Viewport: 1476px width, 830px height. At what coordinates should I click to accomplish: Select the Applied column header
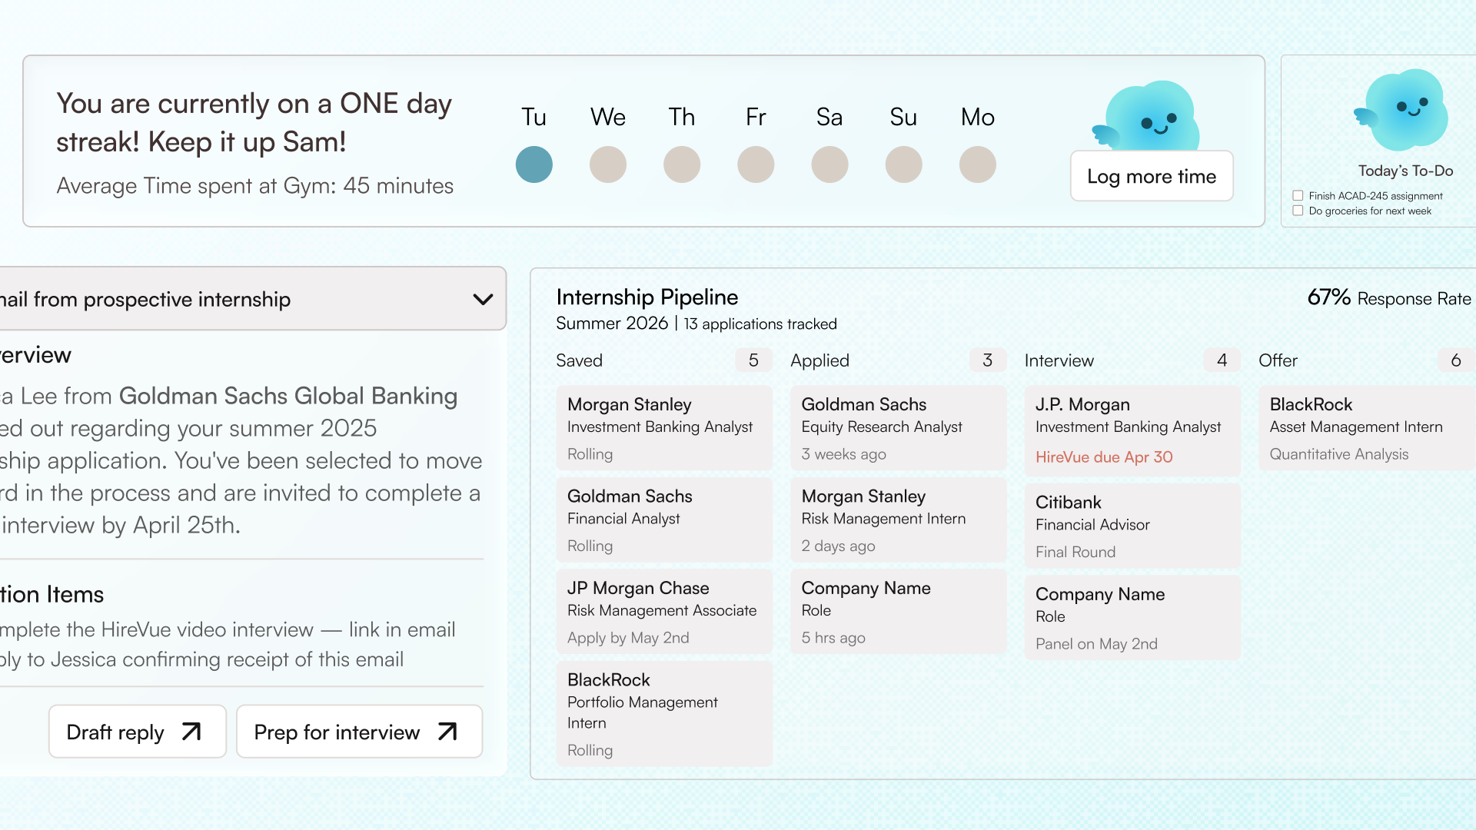[819, 360]
